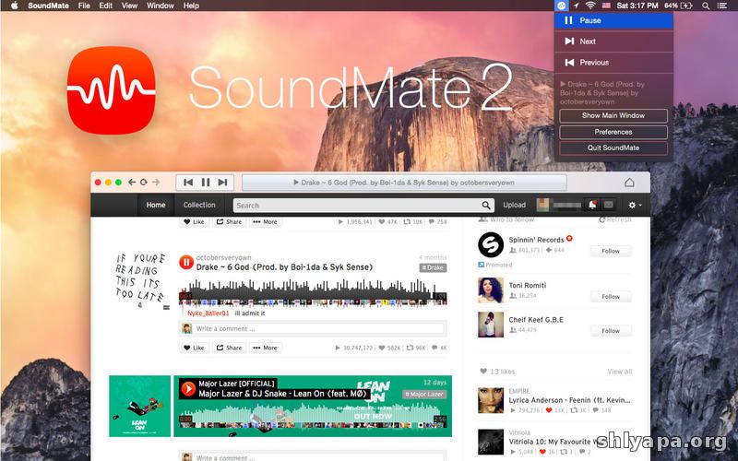Toggle Follow for Toni Romiti
Image resolution: width=738 pixels, height=461 pixels.
[611, 297]
